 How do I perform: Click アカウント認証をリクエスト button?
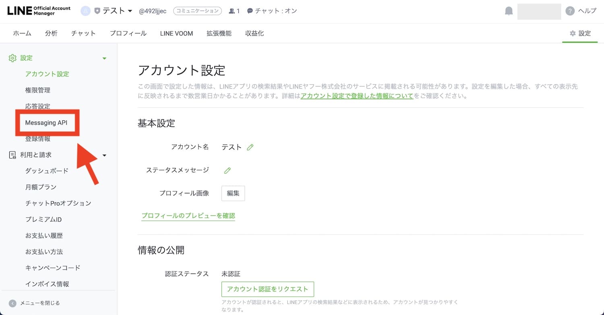(268, 289)
